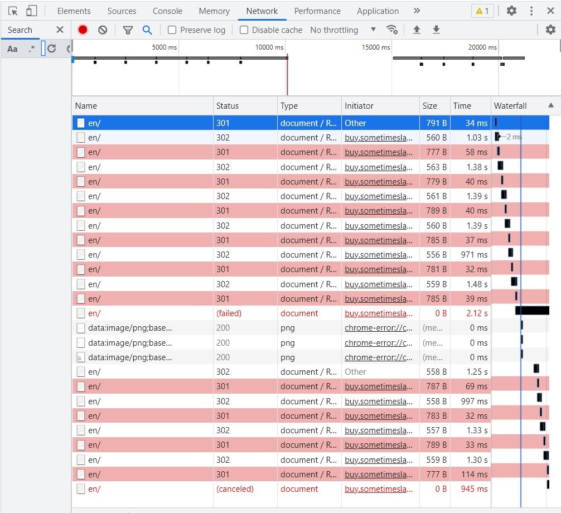Open network conditions via the Wi-Fi gear icon
This screenshot has height=513, width=561.
click(393, 30)
